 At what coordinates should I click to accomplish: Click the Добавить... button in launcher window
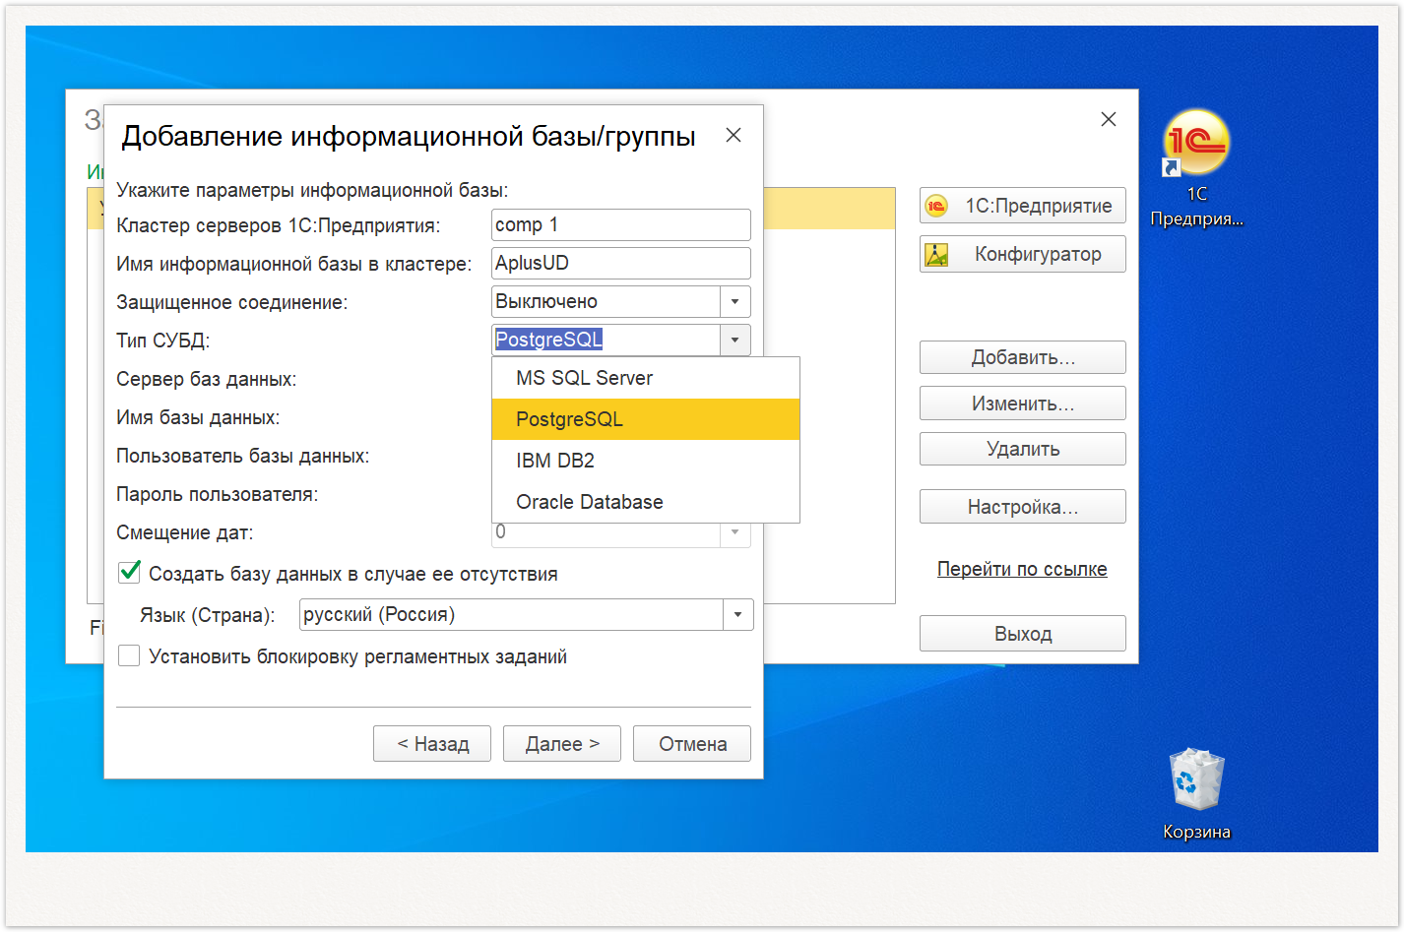1023,357
